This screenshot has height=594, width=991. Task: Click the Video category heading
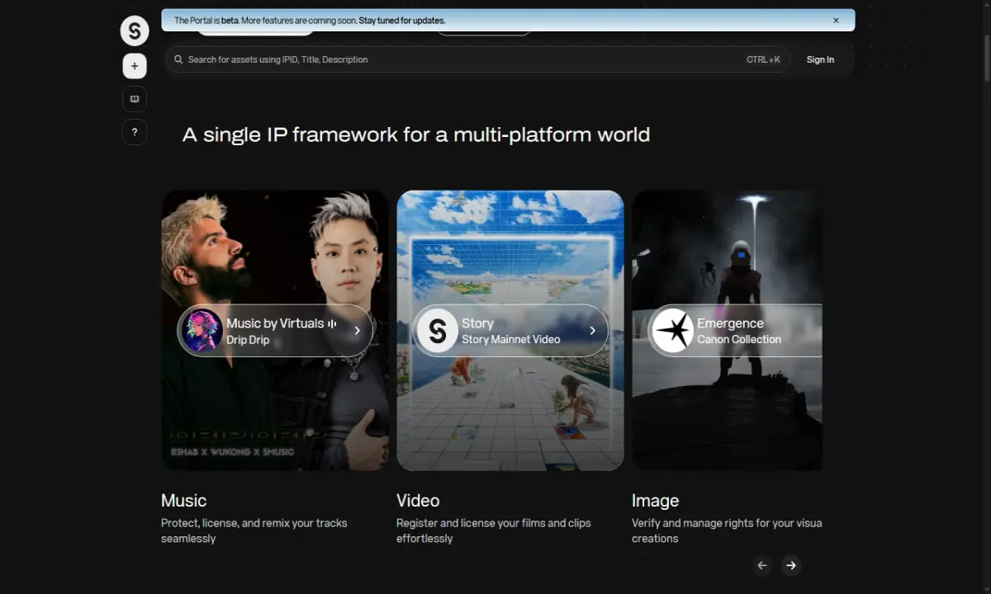click(418, 501)
